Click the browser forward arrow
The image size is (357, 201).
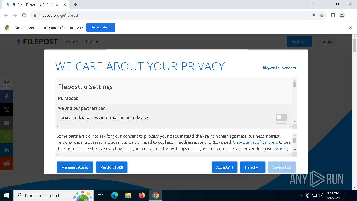point(15,15)
